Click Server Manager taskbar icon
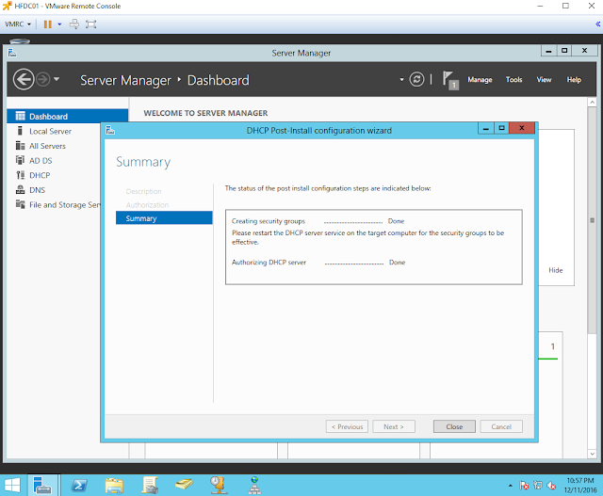Screen dimensions: 603x496 (x=42, y=486)
